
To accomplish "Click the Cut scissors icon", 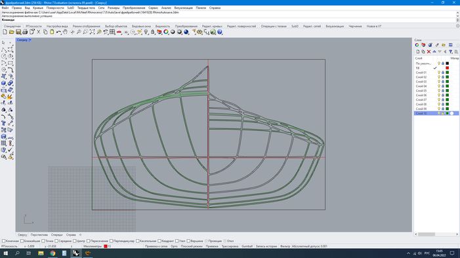I will click(39, 32).
